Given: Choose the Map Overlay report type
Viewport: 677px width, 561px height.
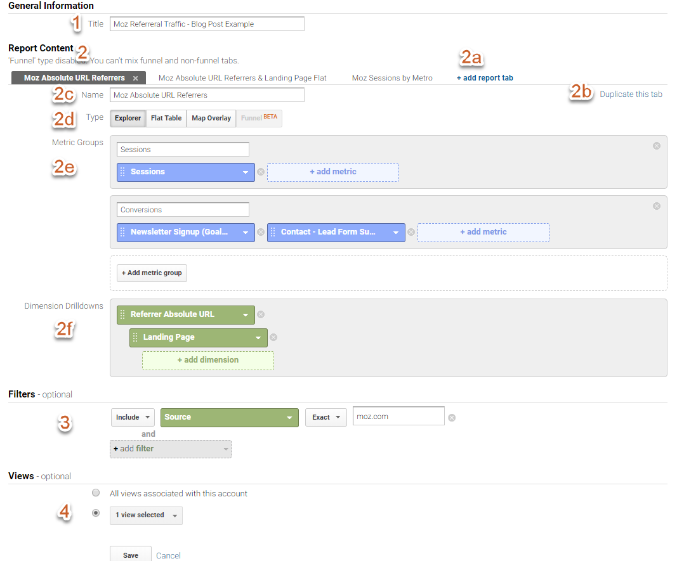Looking at the screenshot, I should (211, 119).
